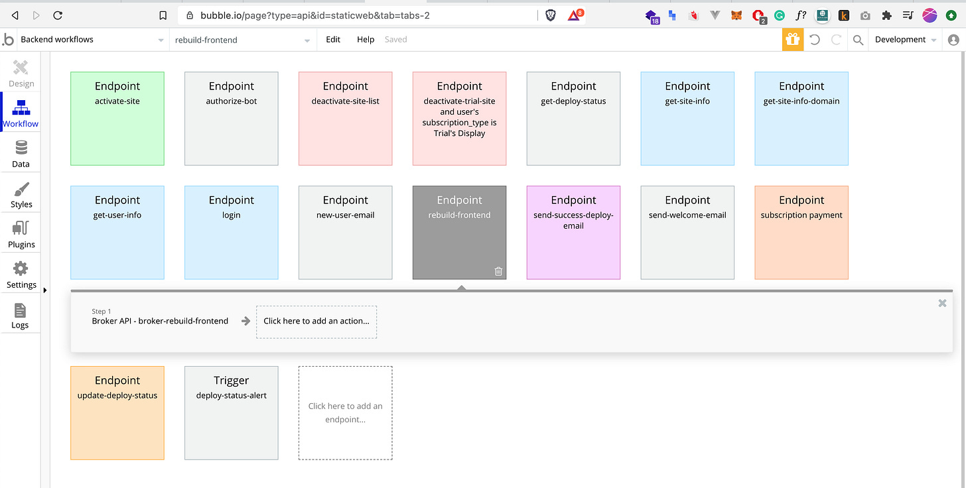Delete the rebuild-frontend endpoint via its trash icon

click(x=498, y=271)
